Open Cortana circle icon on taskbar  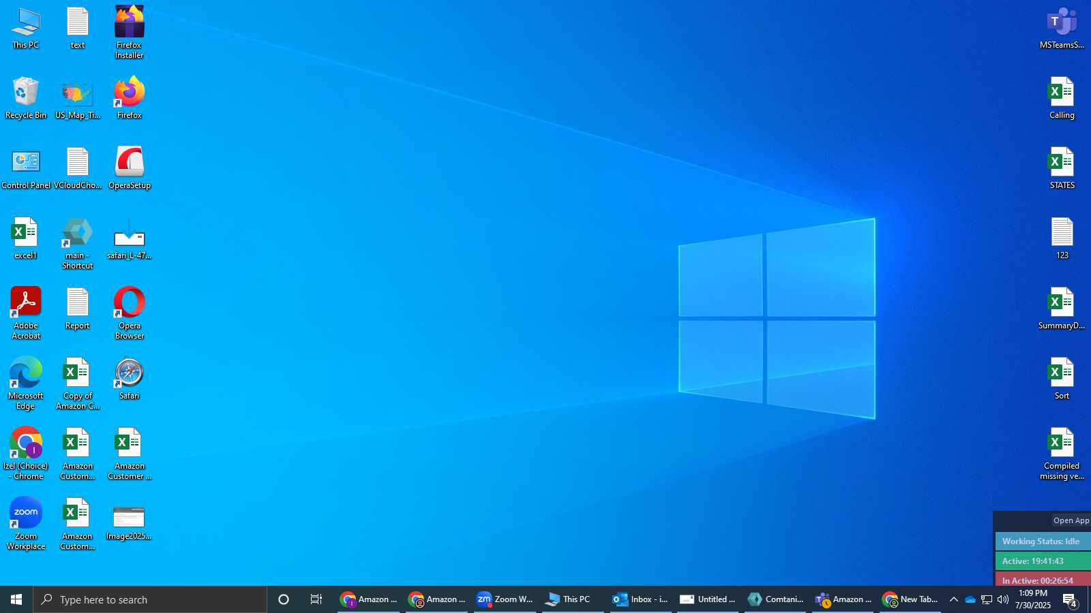point(284,599)
